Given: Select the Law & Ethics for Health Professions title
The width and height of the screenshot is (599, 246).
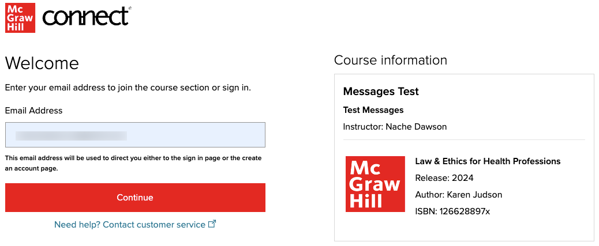Looking at the screenshot, I should (x=488, y=161).
